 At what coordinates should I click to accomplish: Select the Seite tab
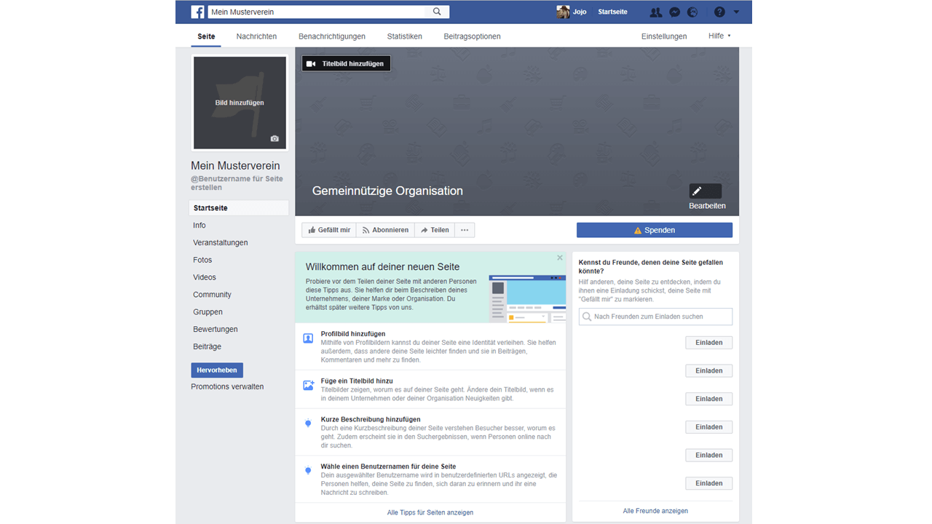coord(206,36)
